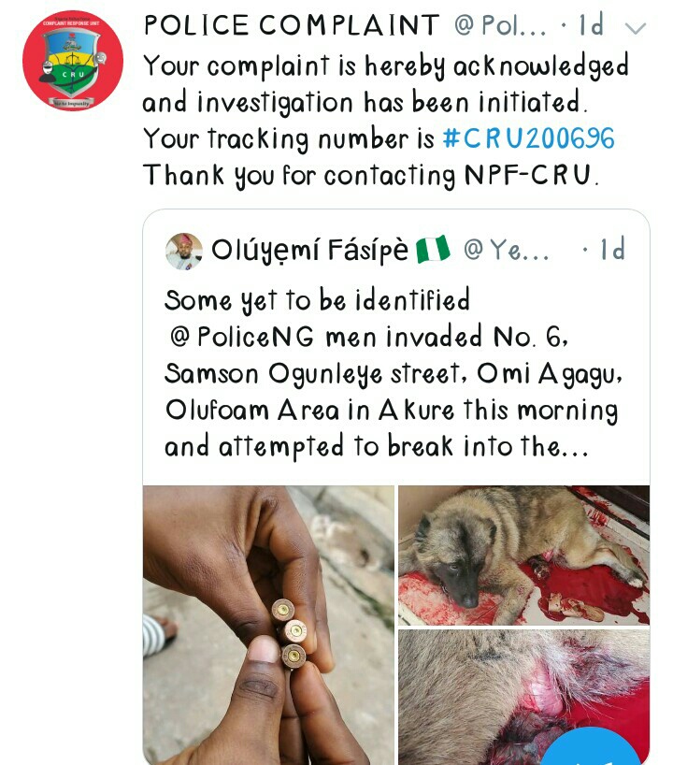Click the truncated "@Pol..." handle
This screenshot has height=765, width=673.
click(499, 25)
